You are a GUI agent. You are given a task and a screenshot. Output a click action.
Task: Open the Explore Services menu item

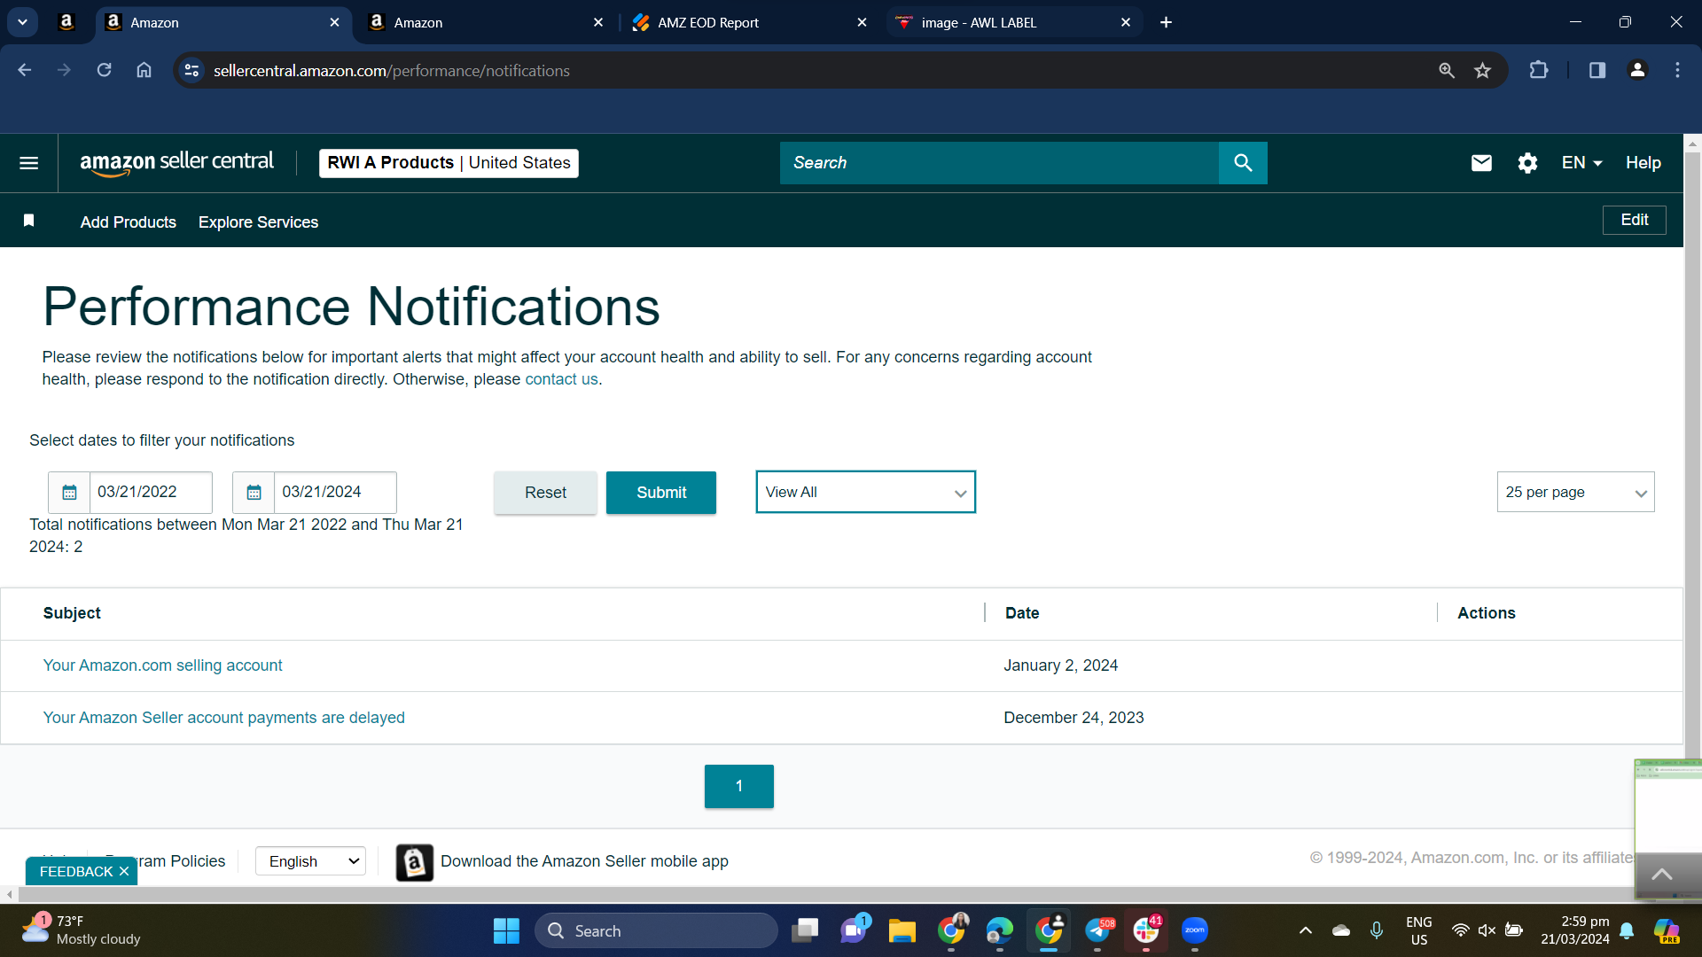258,222
